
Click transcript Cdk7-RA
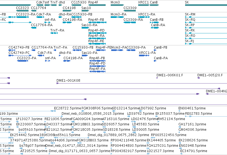pyautogui.click(x=40, y=17)
